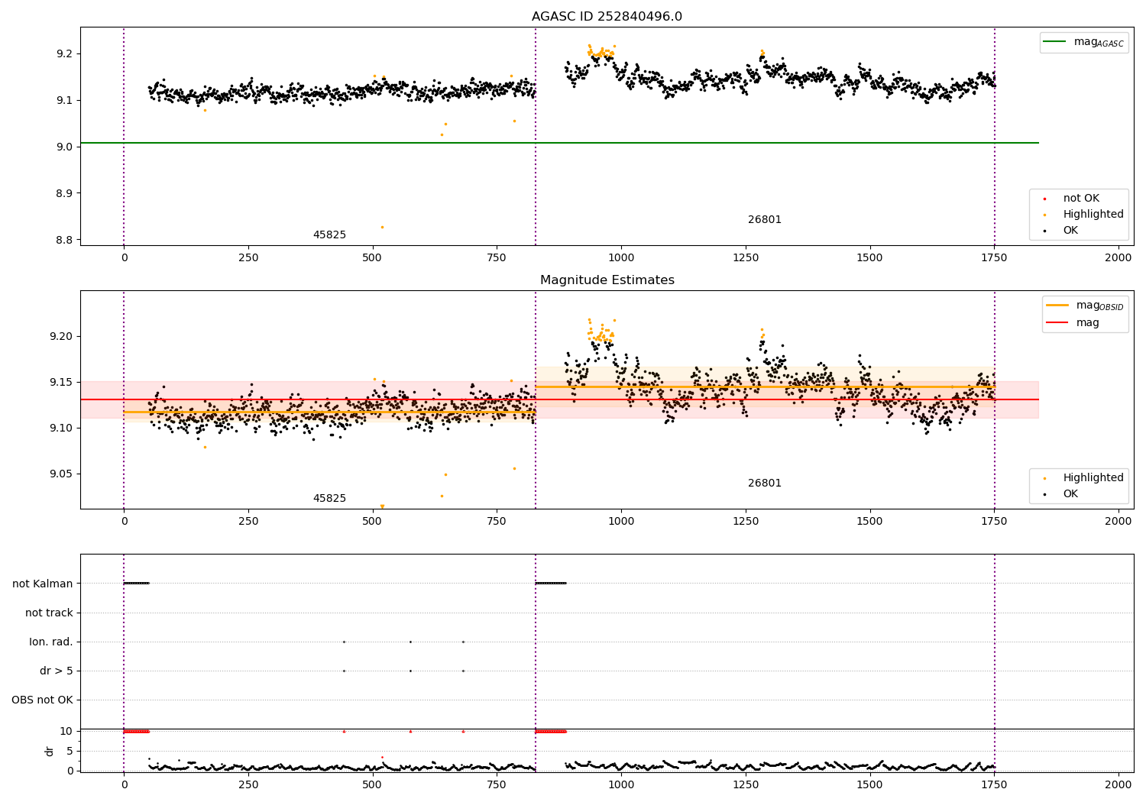The width and height of the screenshot is (1146, 802).
Task: Click the 1750 x-tick under the dr plot
Action: [x=994, y=785]
